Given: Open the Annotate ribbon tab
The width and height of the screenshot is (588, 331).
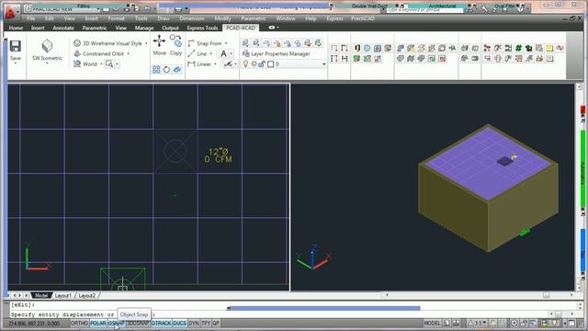Looking at the screenshot, I should [63, 28].
